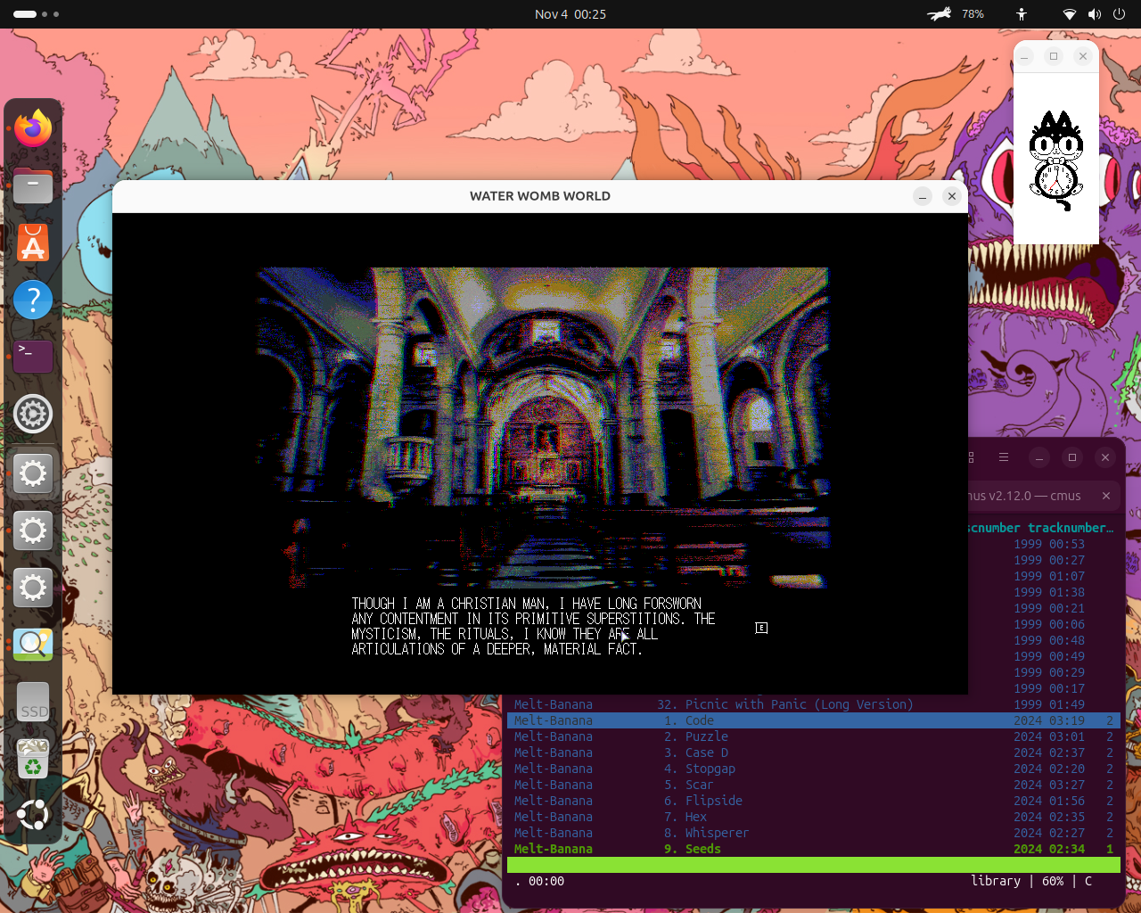Minimize the WATER WOMB WORLD window

[x=923, y=196]
